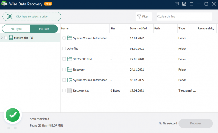Check the System files tree checkbox
Viewport: 218px width, 133px height.
pos(6,38)
